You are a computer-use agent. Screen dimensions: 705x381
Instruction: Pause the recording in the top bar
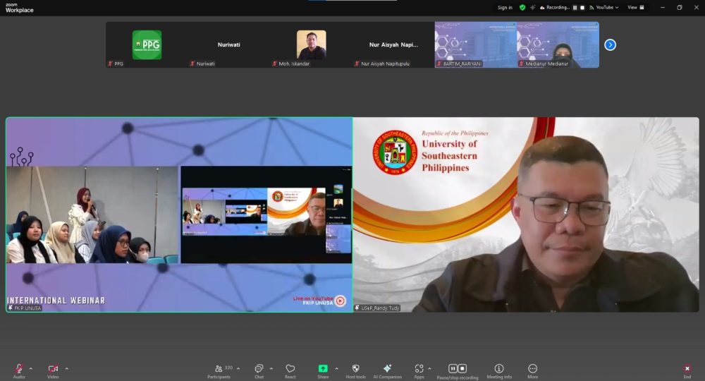click(575, 8)
